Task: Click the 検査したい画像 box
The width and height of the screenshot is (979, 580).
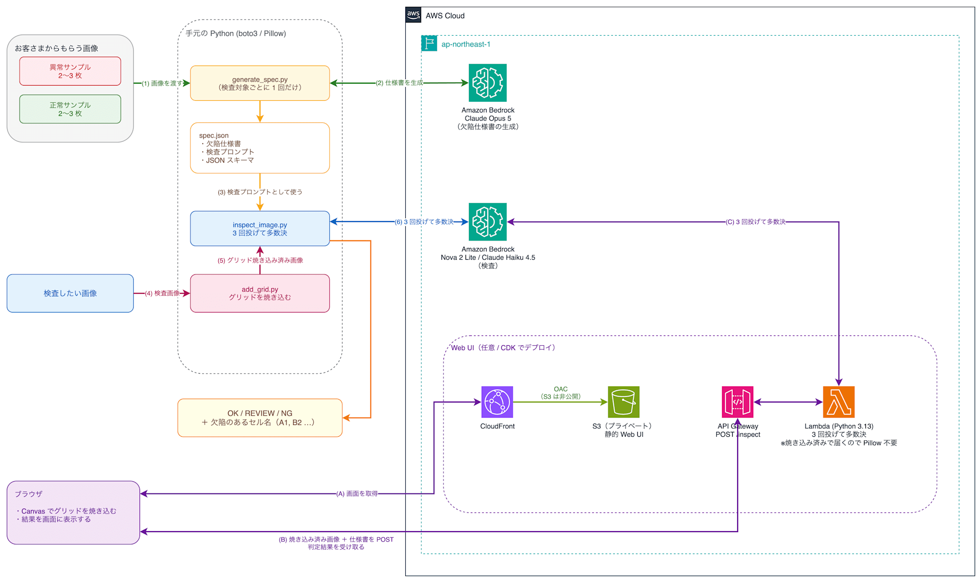Action: pos(70,293)
